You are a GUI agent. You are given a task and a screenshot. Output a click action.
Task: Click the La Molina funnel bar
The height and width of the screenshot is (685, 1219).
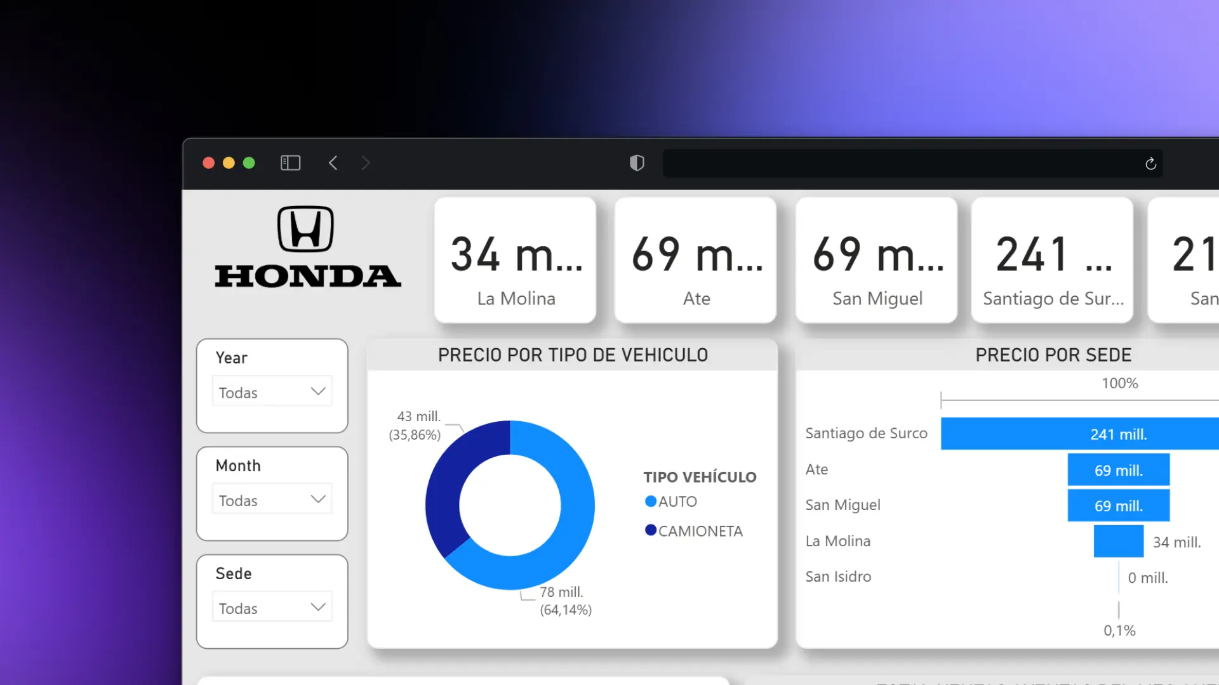1119,541
